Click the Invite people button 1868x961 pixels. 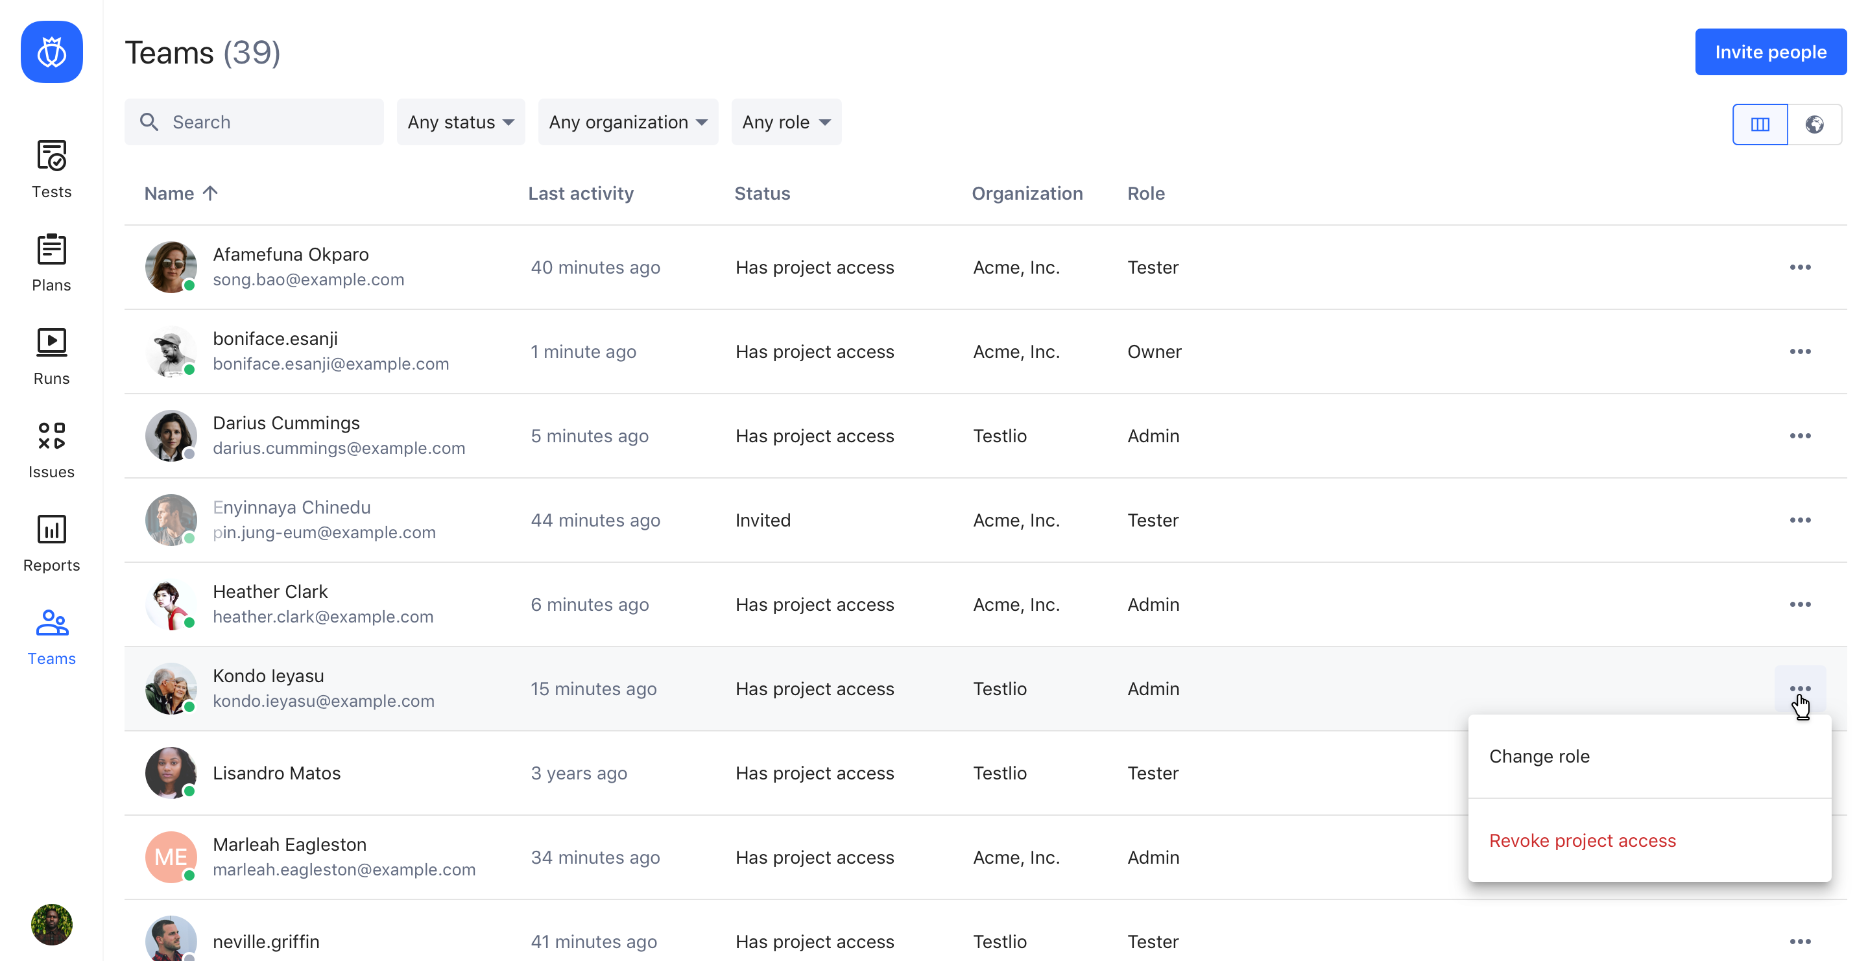tap(1770, 52)
